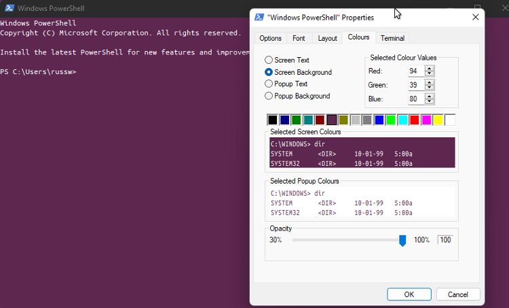Pick the cyan colour swatch

403,120
